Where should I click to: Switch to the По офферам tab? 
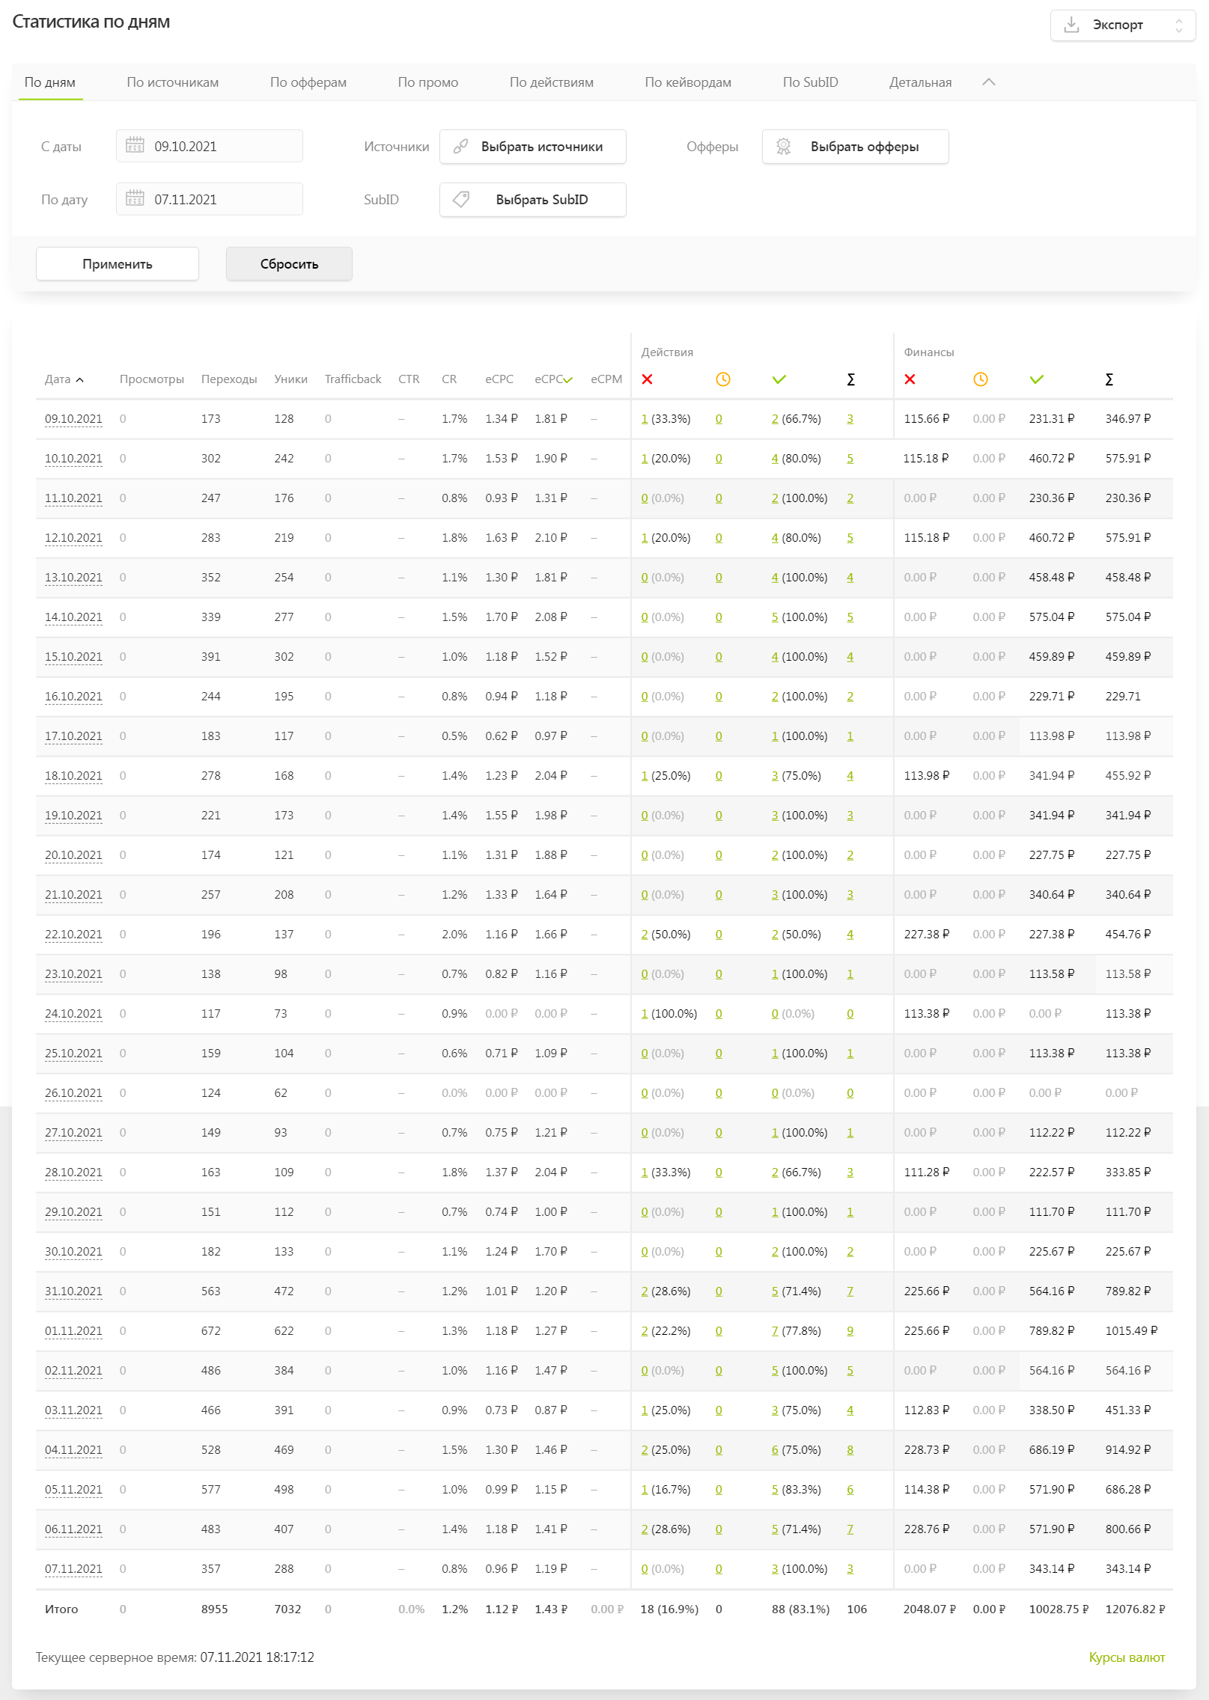click(x=308, y=82)
